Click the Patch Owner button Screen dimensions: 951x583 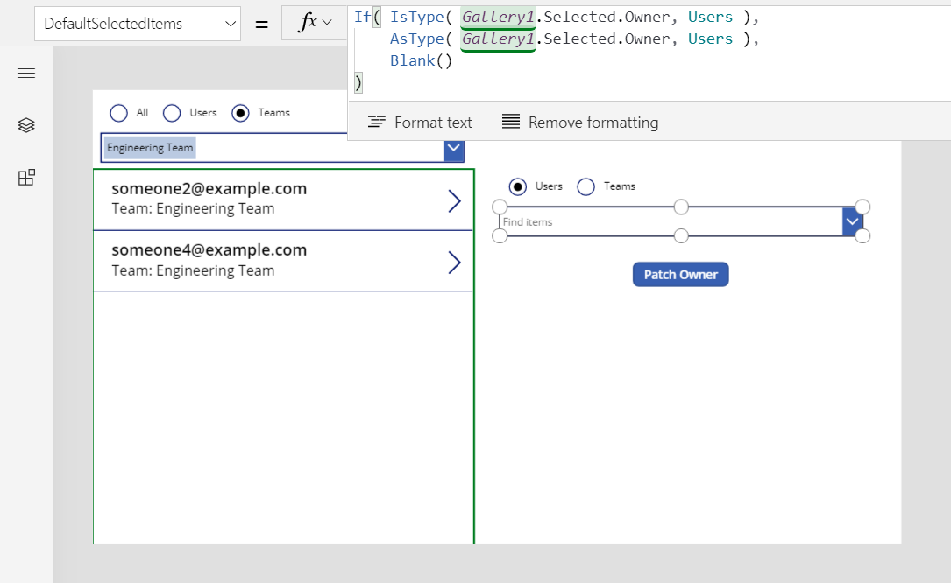click(680, 274)
